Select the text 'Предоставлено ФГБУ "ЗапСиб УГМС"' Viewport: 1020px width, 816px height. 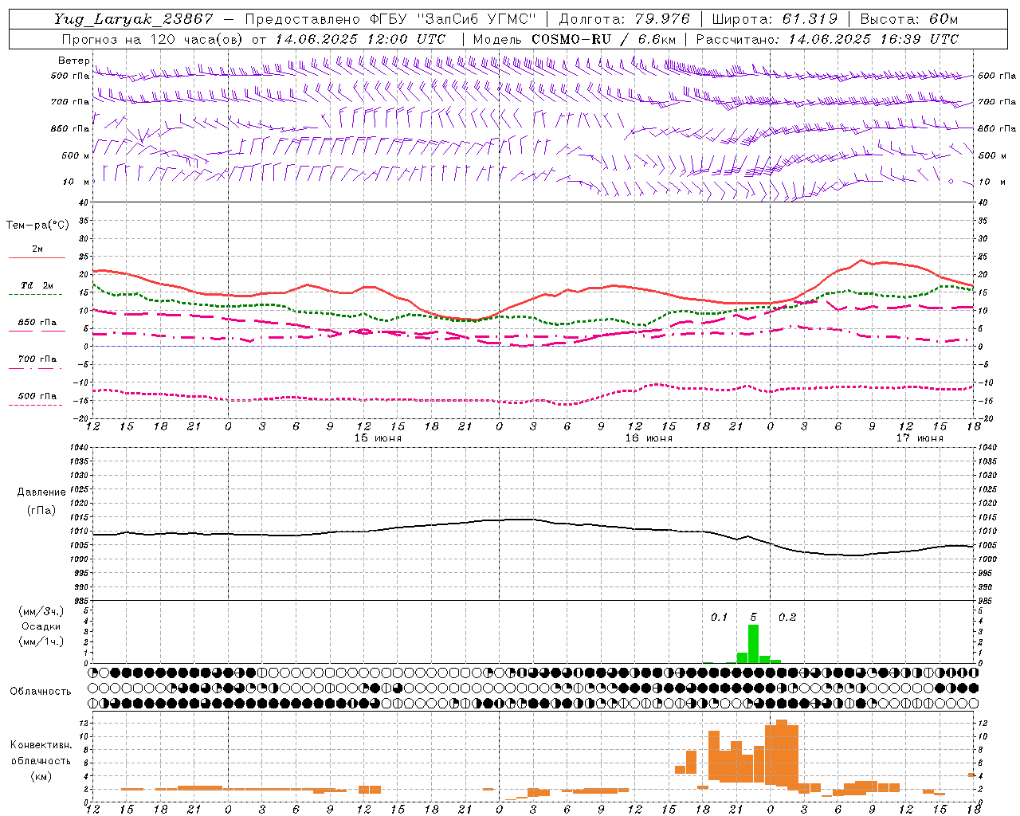coord(390,19)
